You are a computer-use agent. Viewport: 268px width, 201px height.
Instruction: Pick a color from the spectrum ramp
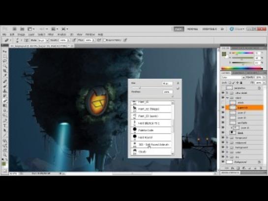click(242, 68)
